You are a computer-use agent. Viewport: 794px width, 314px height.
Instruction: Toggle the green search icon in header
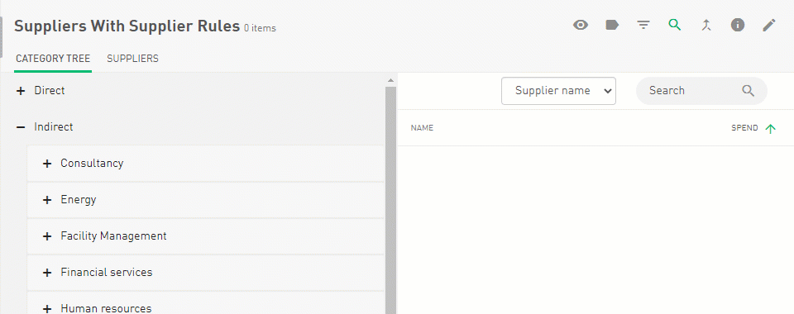coord(675,24)
